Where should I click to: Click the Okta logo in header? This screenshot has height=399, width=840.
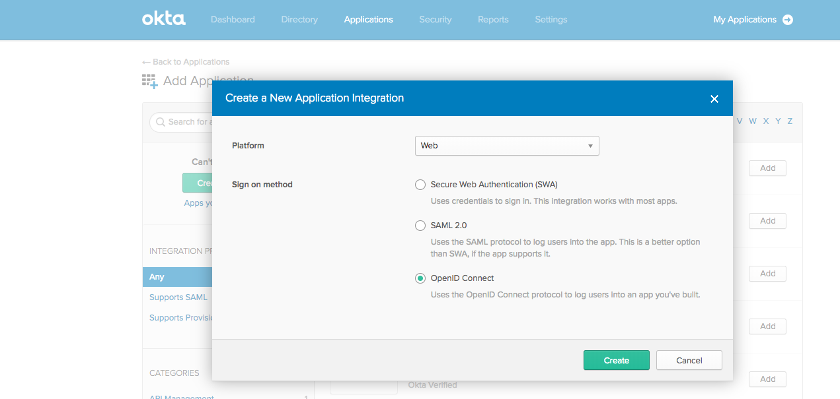coord(164,19)
